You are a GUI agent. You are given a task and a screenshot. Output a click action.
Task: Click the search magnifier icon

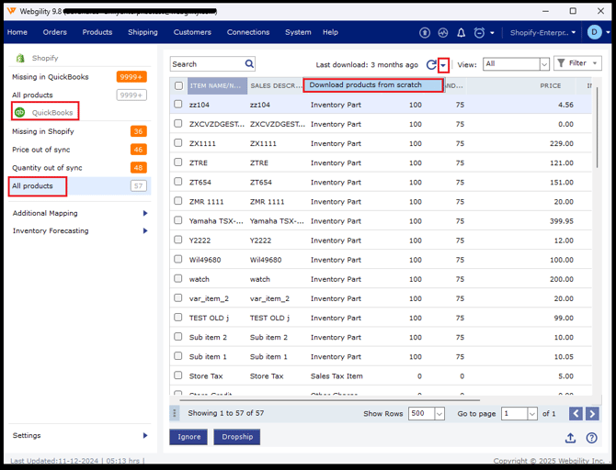[x=249, y=64]
